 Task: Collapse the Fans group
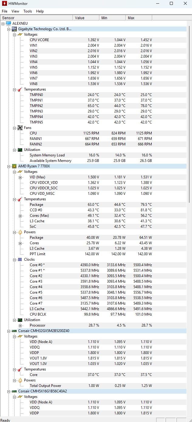click(15, 128)
